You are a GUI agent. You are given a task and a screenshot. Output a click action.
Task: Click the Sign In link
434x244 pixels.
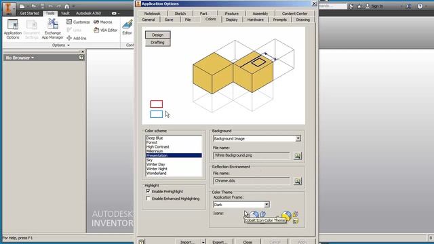point(377,6)
